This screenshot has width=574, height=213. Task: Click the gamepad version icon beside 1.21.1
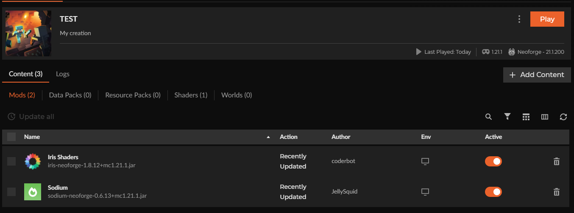click(x=486, y=52)
